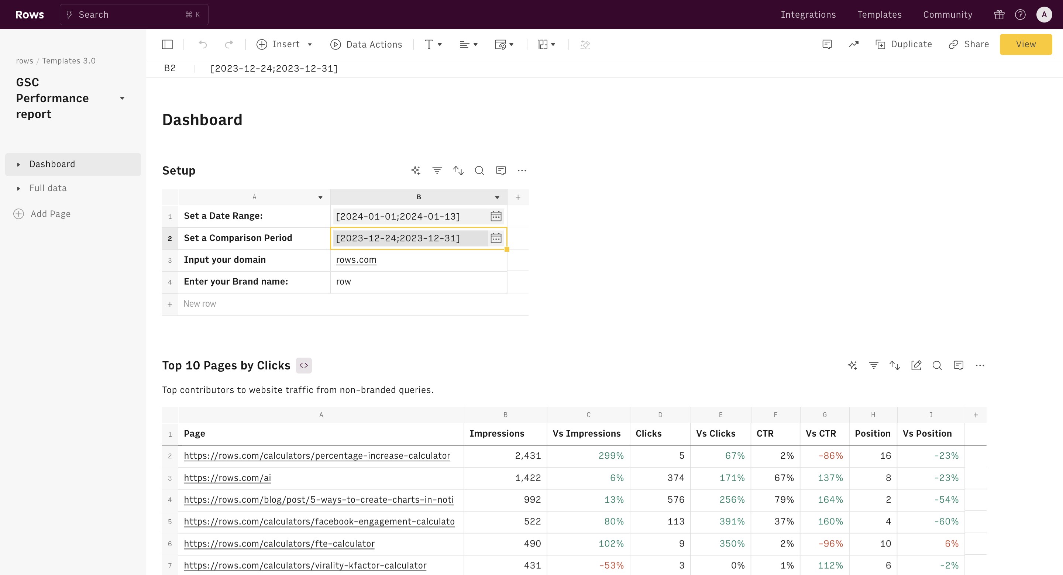The width and height of the screenshot is (1063, 575).
Task: Open the Templates menu item
Action: point(879,15)
